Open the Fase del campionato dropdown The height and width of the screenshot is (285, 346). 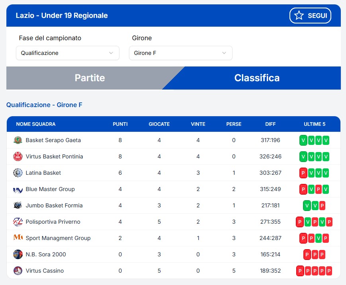click(67, 53)
